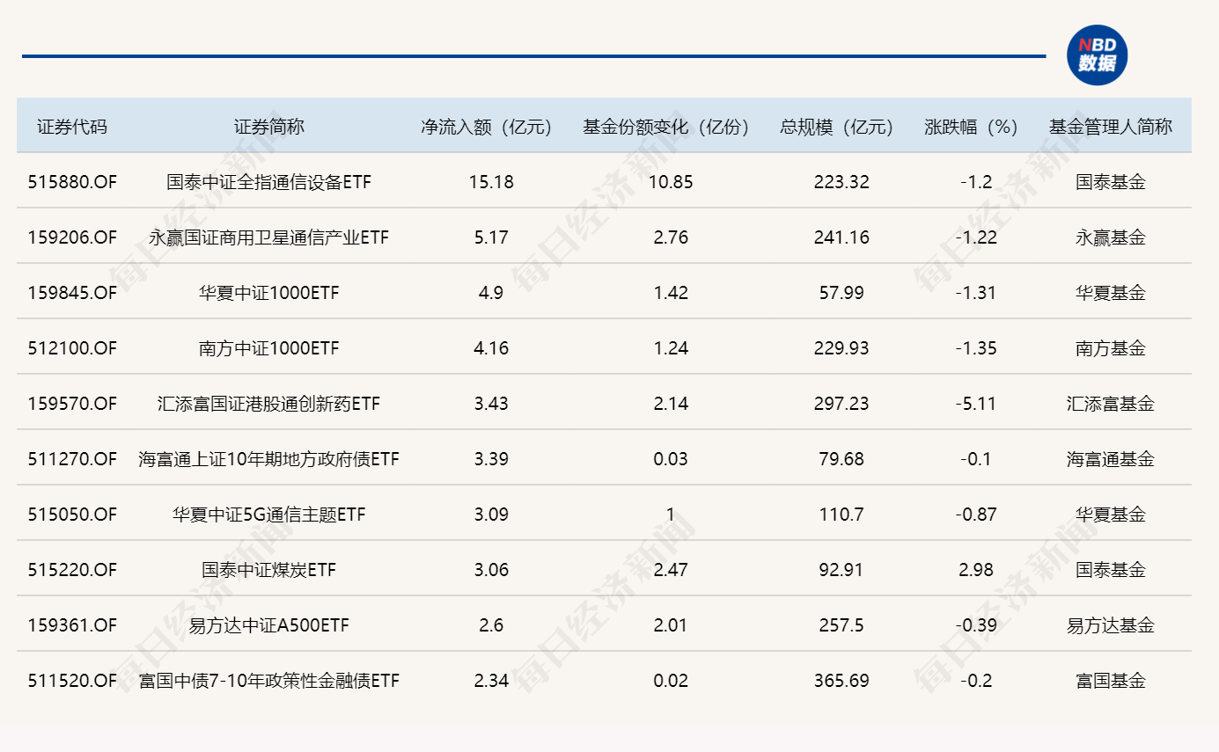1219x752 pixels.
Task: Select the 总规模（亿元）column header
Action: tap(832, 126)
